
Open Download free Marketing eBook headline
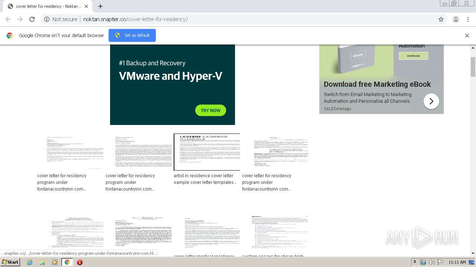click(x=377, y=84)
